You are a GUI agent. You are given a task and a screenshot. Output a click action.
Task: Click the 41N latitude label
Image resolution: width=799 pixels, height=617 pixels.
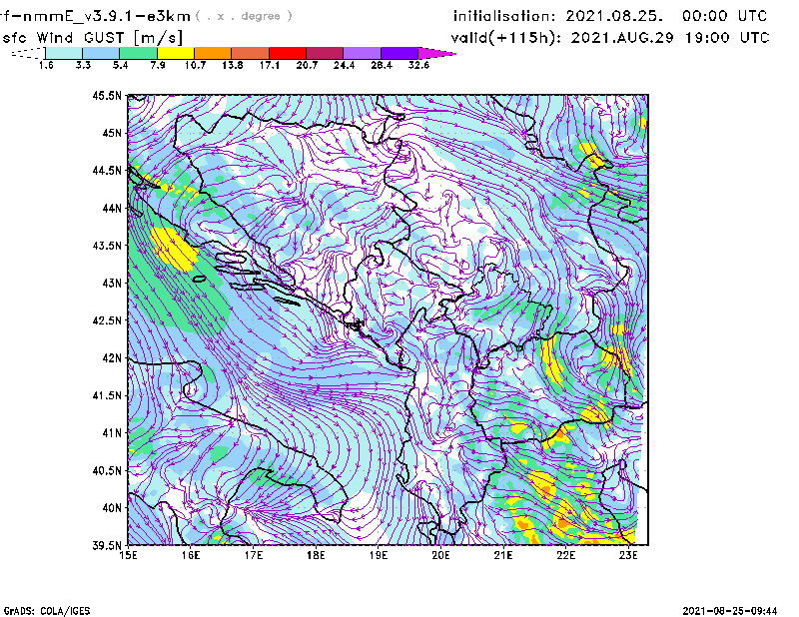112,433
